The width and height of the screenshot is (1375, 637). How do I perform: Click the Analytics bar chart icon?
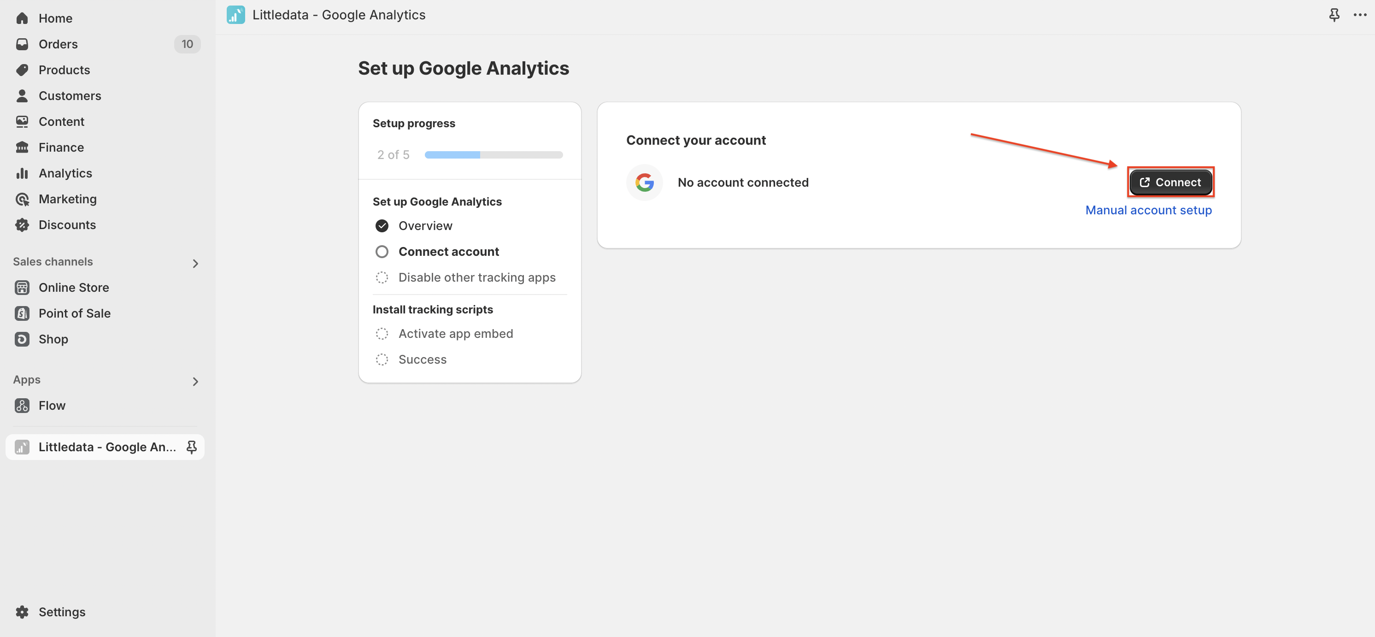[x=22, y=173]
